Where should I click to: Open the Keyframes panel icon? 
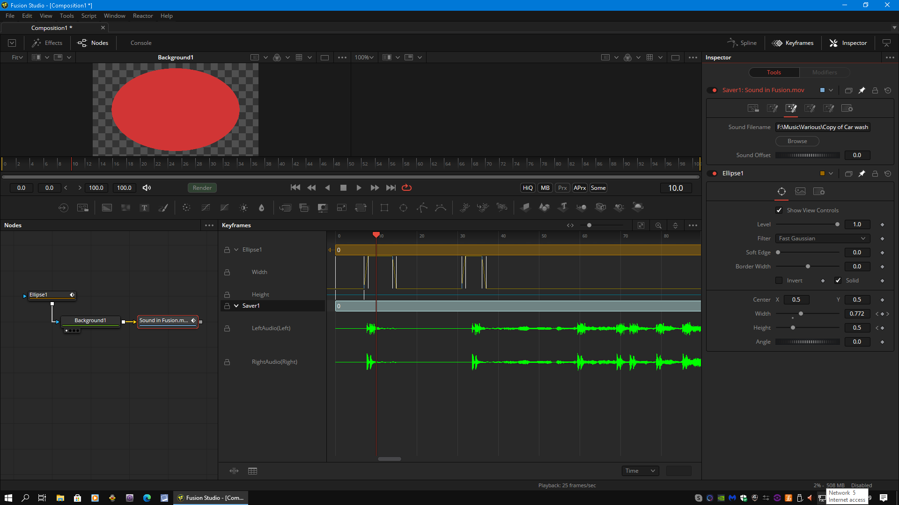tap(777, 43)
